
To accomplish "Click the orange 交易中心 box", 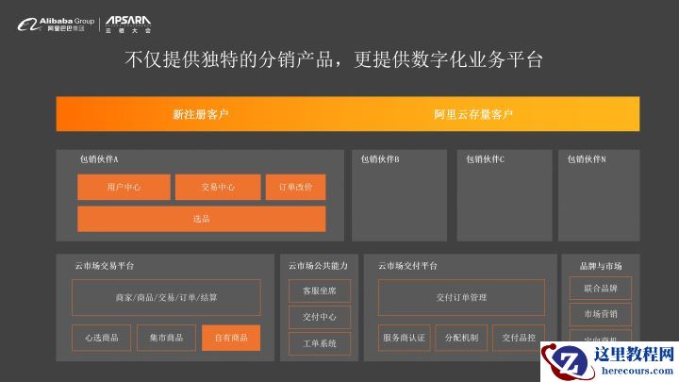I will pyautogui.click(x=218, y=187).
